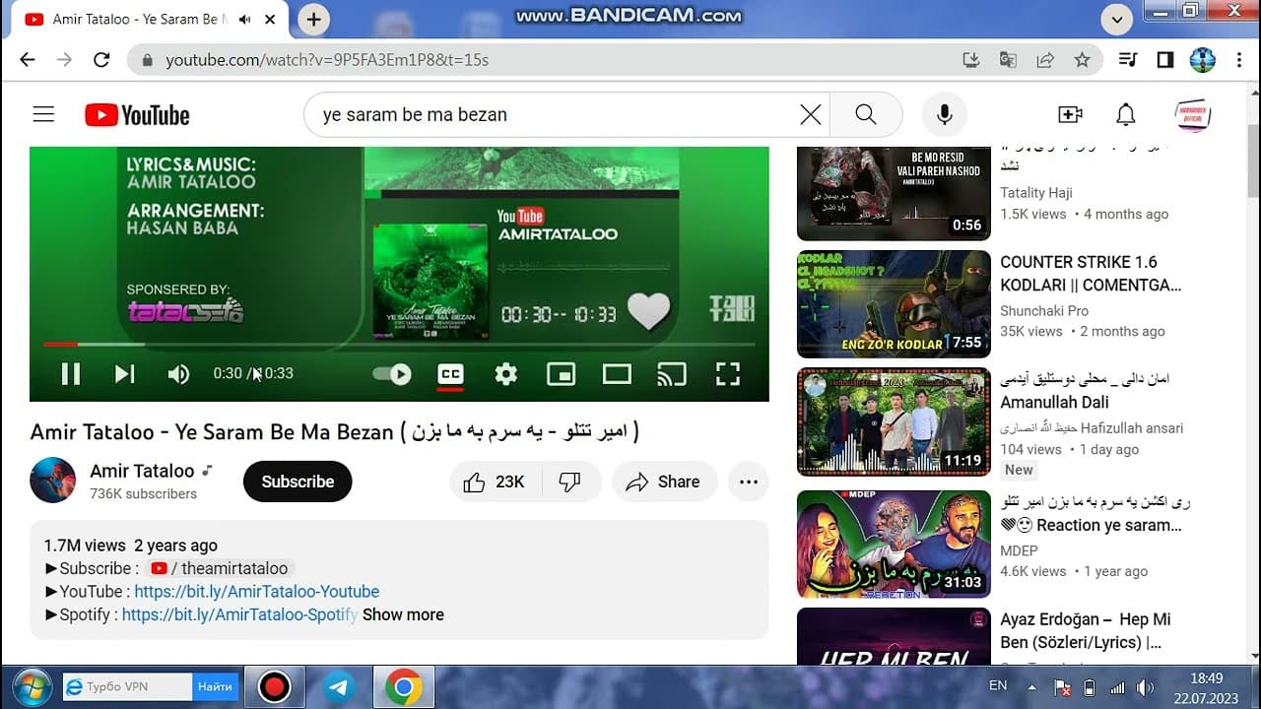The height and width of the screenshot is (709, 1261).
Task: Open Chrome media controls icon
Action: tap(1128, 60)
